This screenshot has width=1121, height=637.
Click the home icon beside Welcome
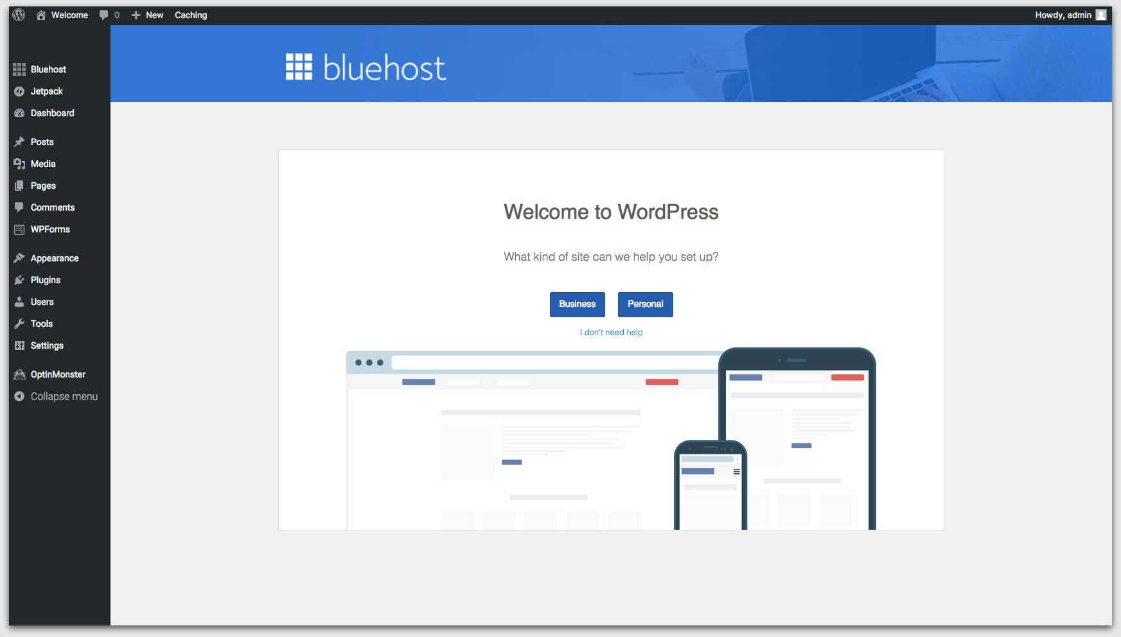(41, 15)
